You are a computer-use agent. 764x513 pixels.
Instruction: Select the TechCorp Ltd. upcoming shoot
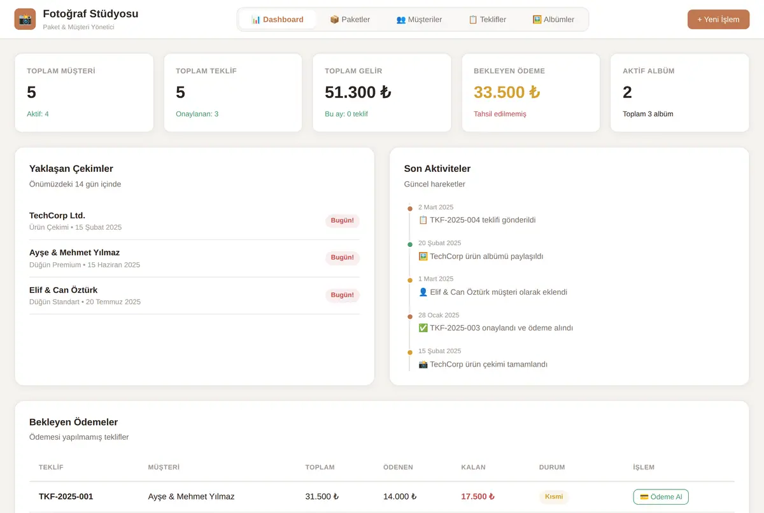point(194,221)
